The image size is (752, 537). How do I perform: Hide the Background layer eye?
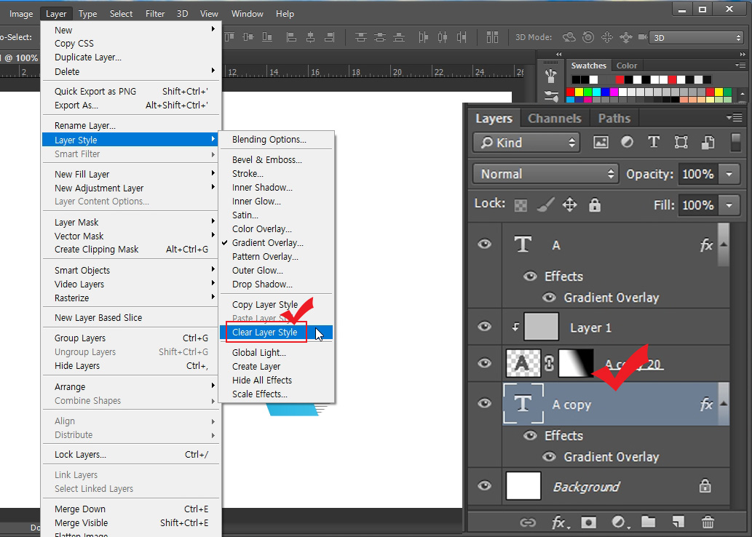click(484, 485)
